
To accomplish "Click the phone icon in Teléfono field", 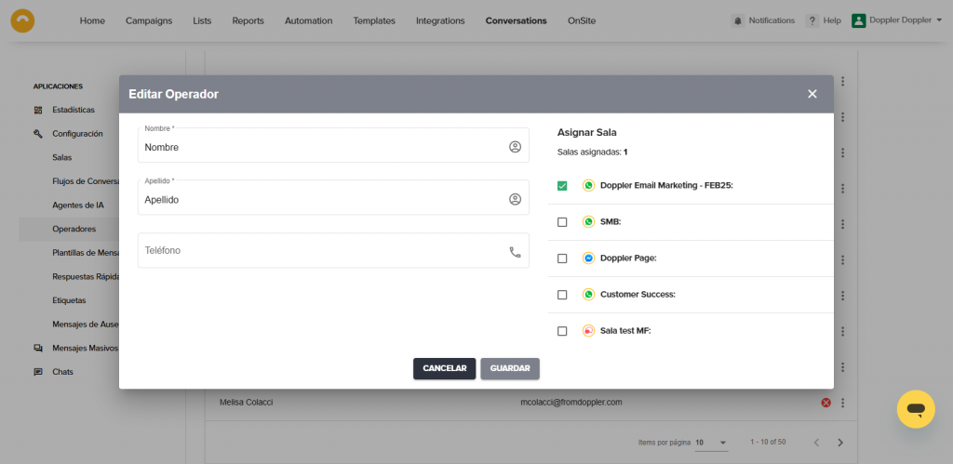I will point(515,252).
